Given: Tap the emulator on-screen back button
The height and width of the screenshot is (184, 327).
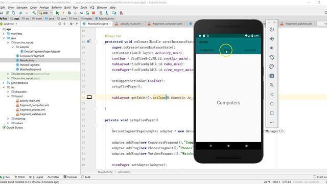Looking at the screenshot, I should coord(211,146).
